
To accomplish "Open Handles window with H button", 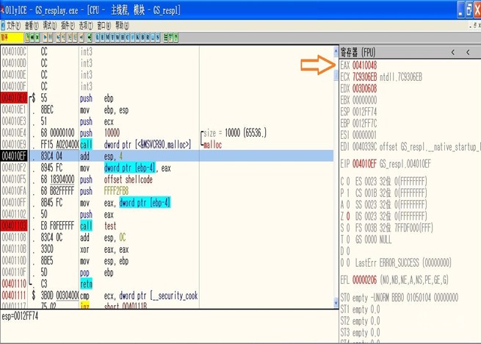I will (x=123, y=37).
